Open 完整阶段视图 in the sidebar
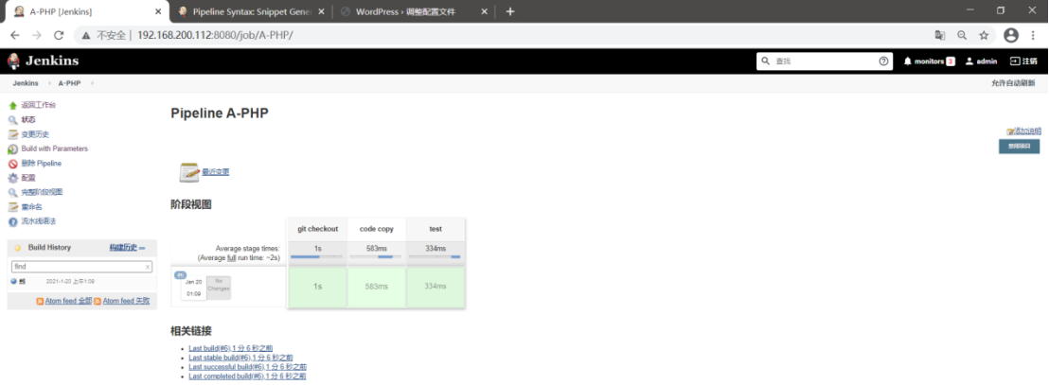This screenshot has width=1049, height=385. pos(42,193)
